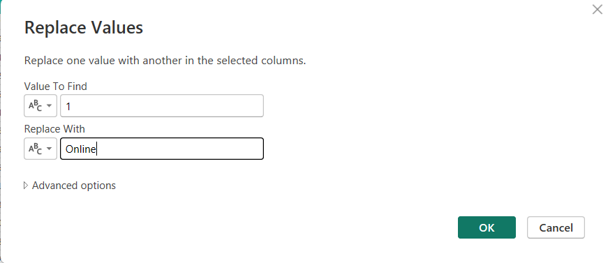Click the Value To Find label
Viewport: 608px width, 263px height.
(x=55, y=86)
